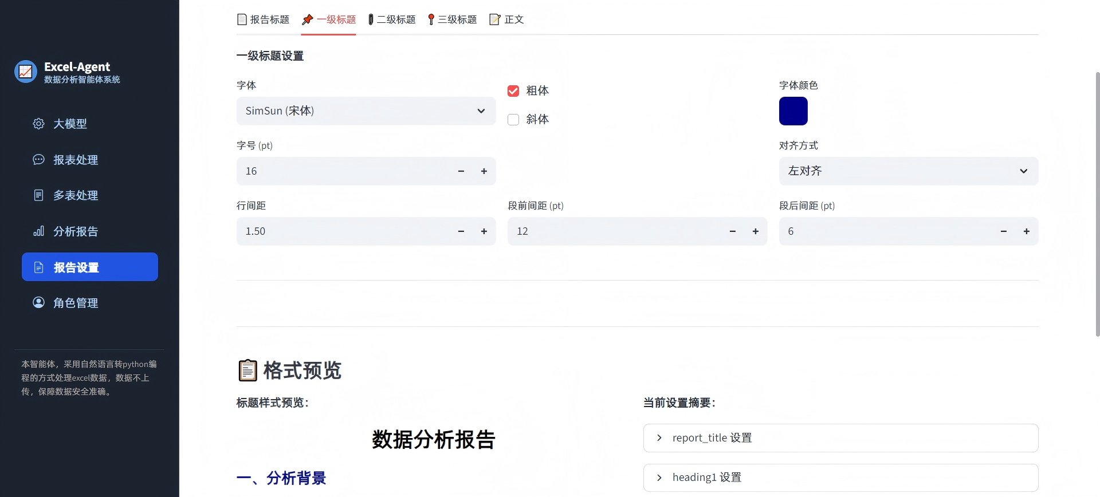
Task: Click the gear icon beside 大模型
Action: (x=38, y=124)
